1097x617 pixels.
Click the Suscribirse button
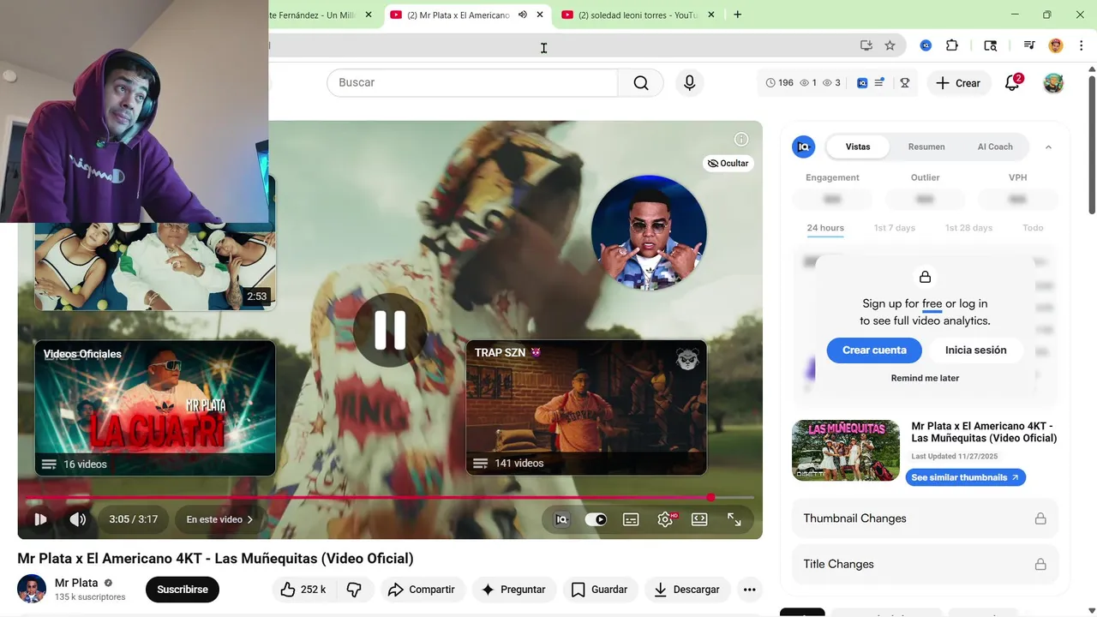(183, 590)
